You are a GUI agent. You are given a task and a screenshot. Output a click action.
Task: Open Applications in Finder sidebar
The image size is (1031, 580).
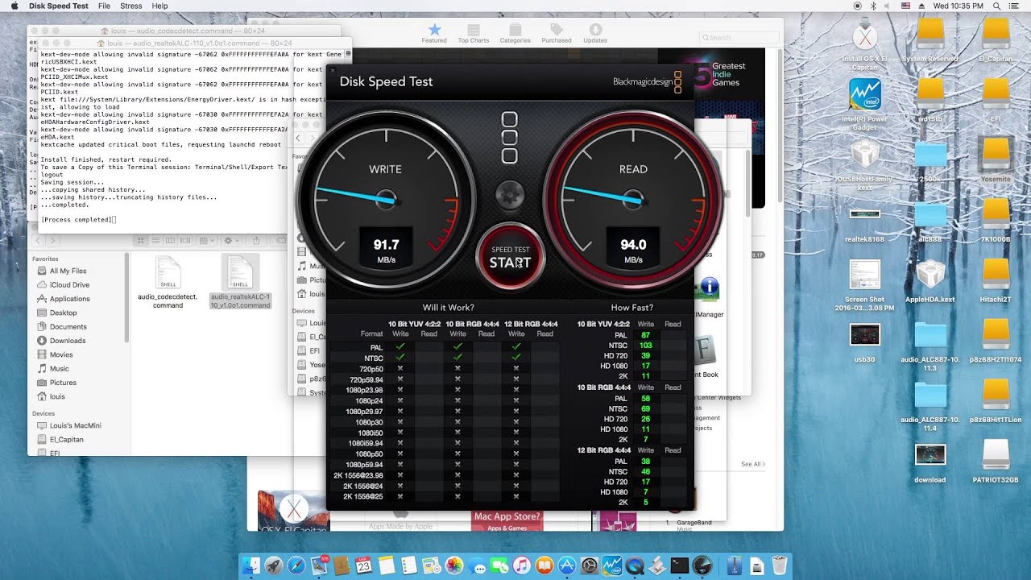pyautogui.click(x=69, y=299)
